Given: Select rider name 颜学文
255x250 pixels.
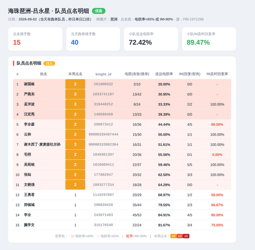Looking at the screenshot, I should (29, 225).
